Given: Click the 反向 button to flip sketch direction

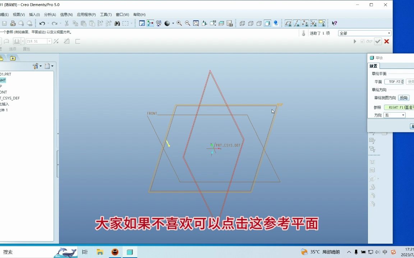Looking at the screenshot, I should pyautogui.click(x=404, y=97).
